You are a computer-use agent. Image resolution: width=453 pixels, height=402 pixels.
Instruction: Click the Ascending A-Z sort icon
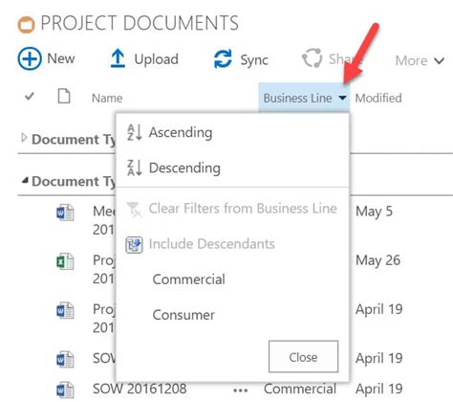click(134, 132)
